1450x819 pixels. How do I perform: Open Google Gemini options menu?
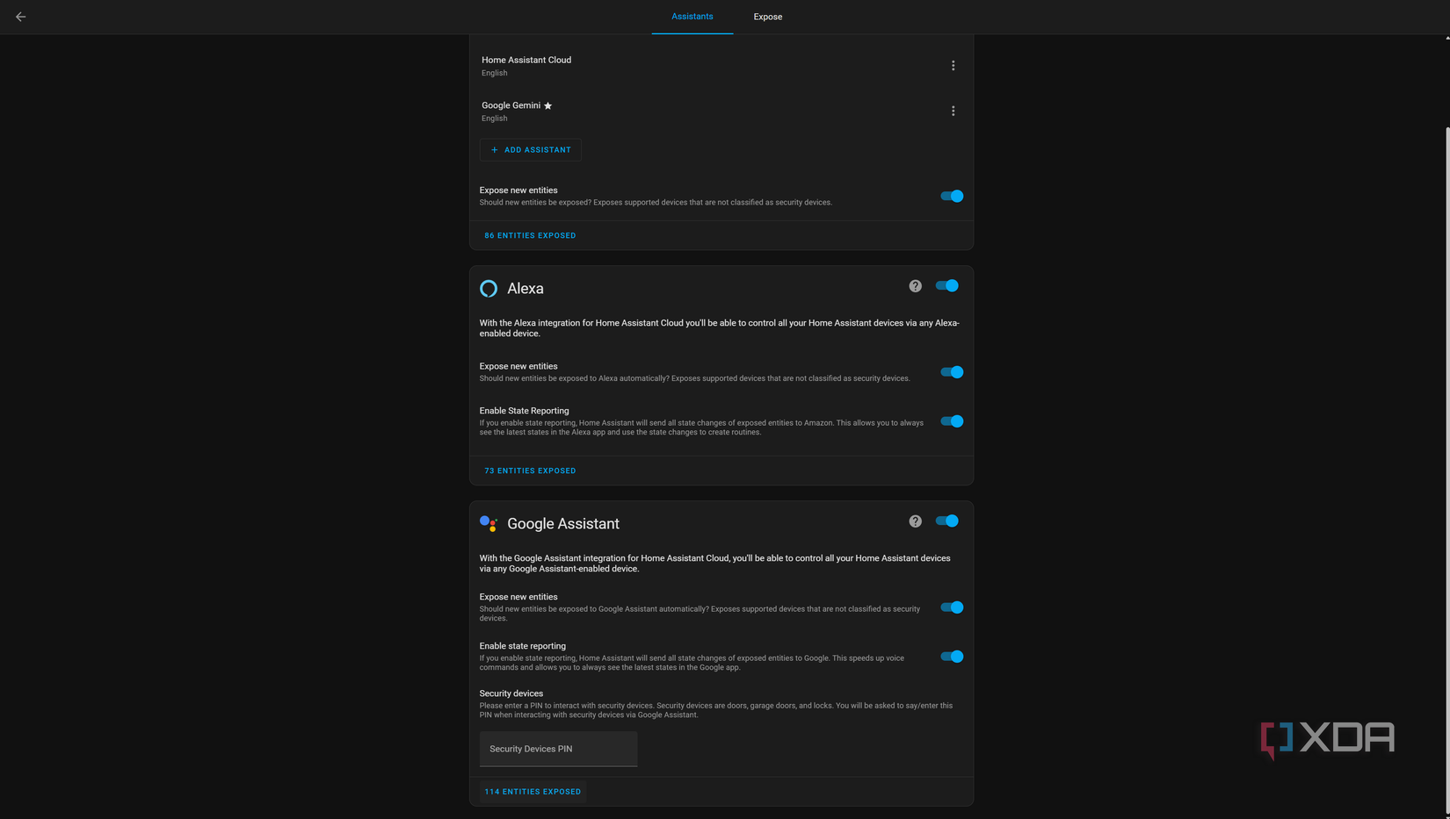click(x=953, y=111)
